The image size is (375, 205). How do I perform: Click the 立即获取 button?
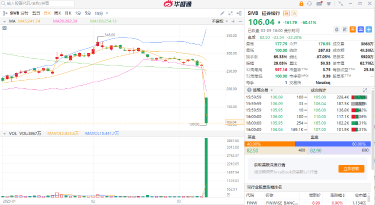(351, 168)
